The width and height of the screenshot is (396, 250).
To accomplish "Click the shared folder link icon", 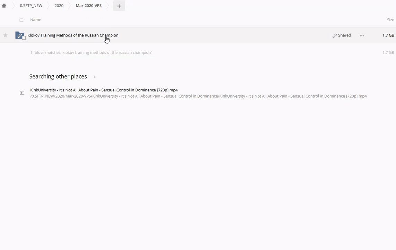I will point(19,35).
